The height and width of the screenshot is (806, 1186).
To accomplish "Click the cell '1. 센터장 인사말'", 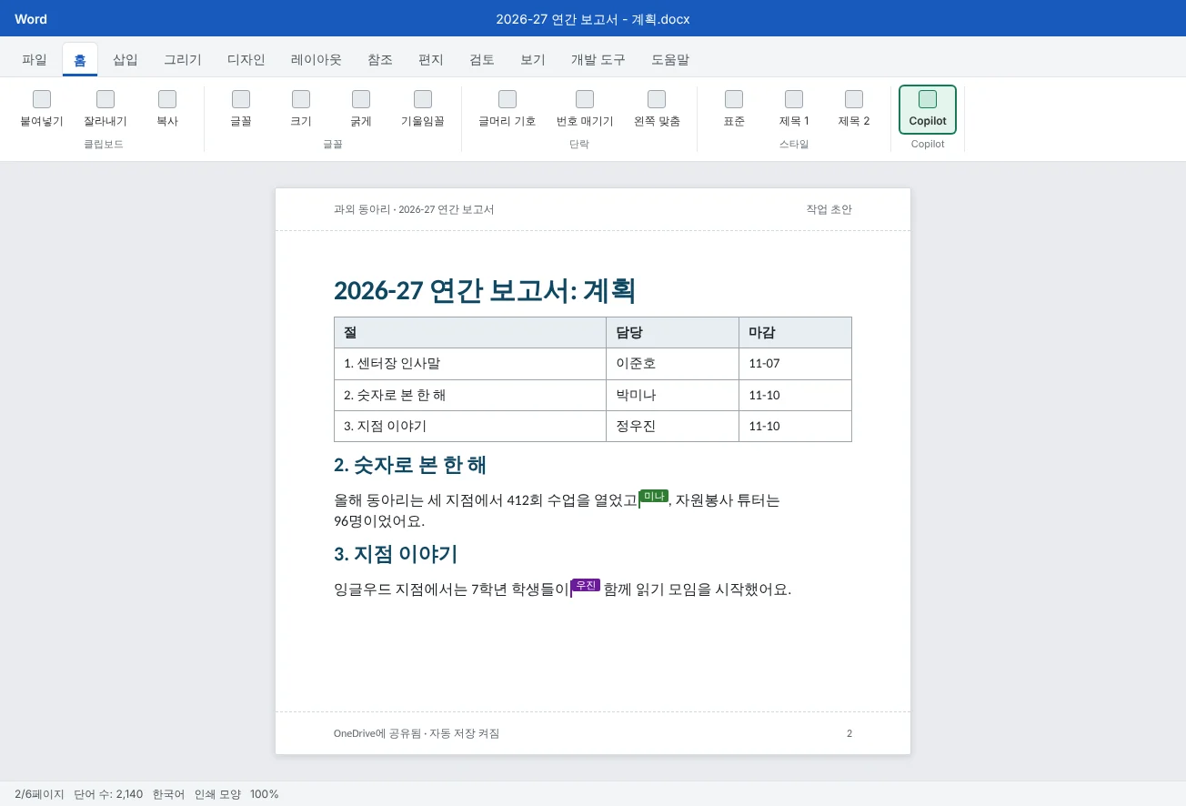I will pyautogui.click(x=470, y=364).
